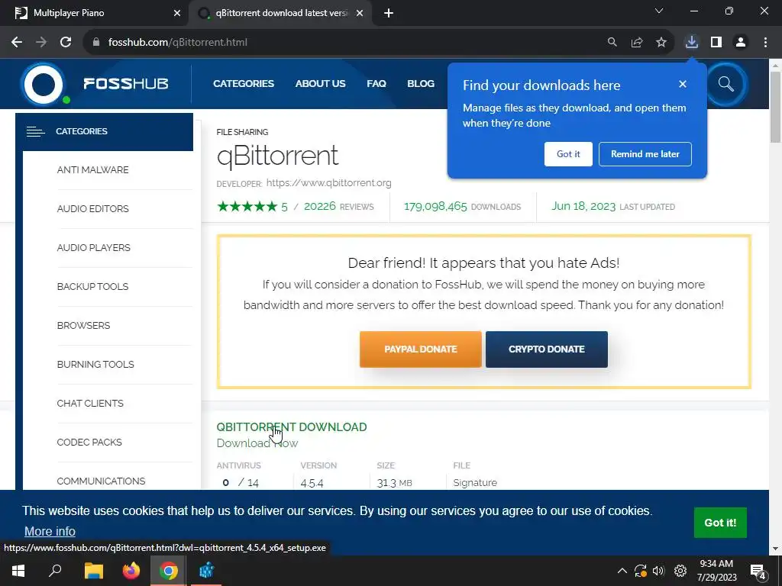Click the taskbar clock showing 9:34 AM
The height and width of the screenshot is (586, 782).
click(716, 571)
